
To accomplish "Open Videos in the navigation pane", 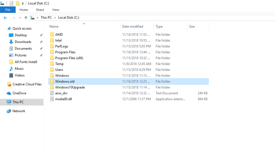I will click(x=20, y=75).
